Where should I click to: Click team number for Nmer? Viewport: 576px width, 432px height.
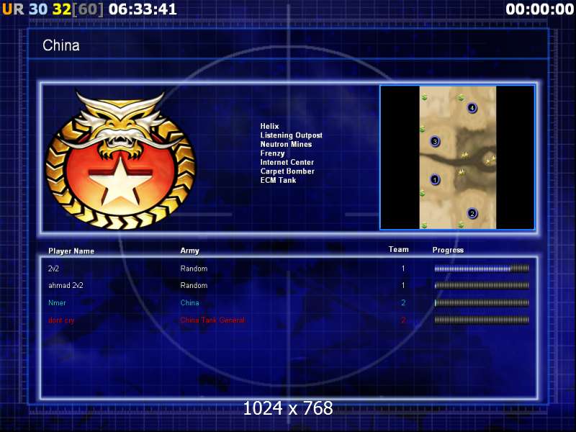pyautogui.click(x=403, y=303)
